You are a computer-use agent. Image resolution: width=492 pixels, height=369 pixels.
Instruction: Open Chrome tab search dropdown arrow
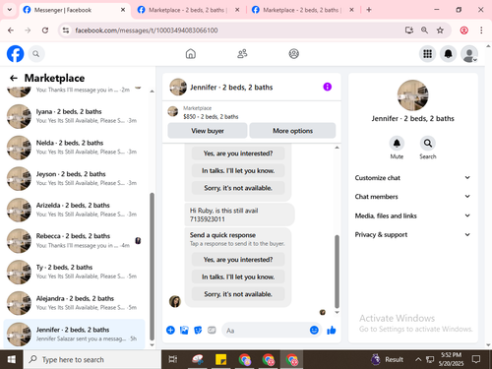(10, 10)
